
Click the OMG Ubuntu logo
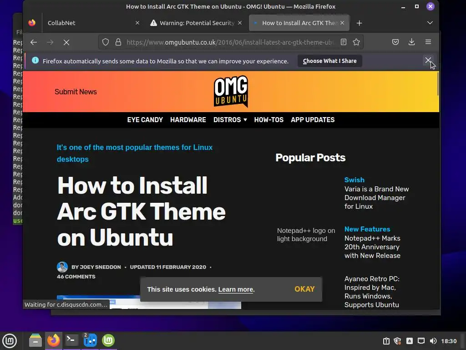[231, 91]
